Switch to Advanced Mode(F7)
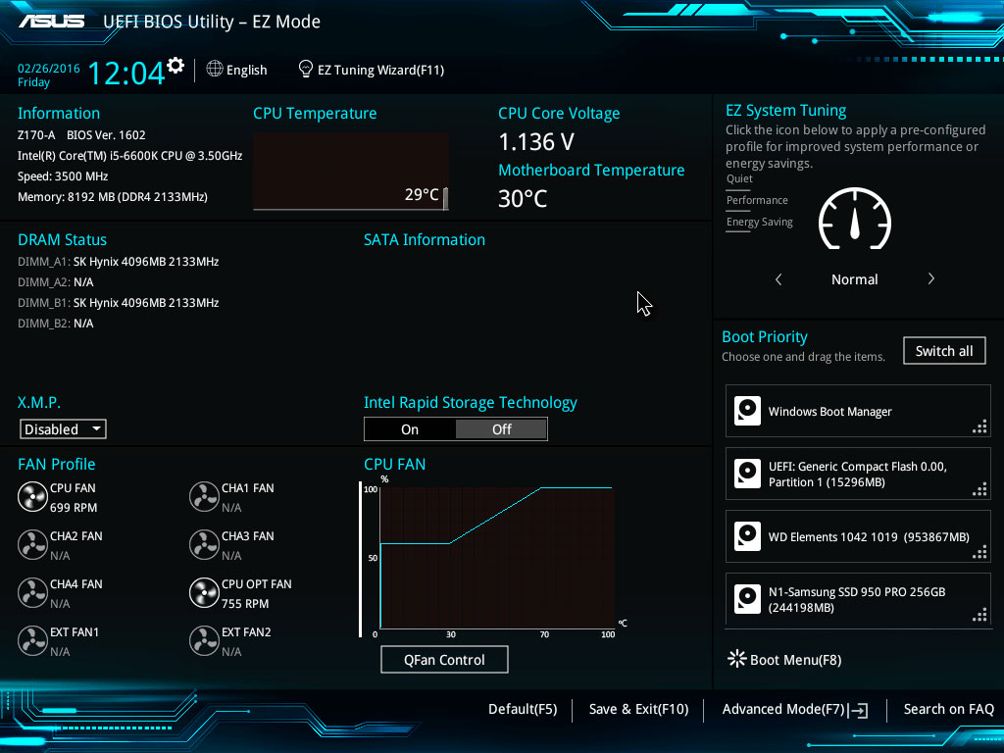The image size is (1004, 753). [794, 709]
